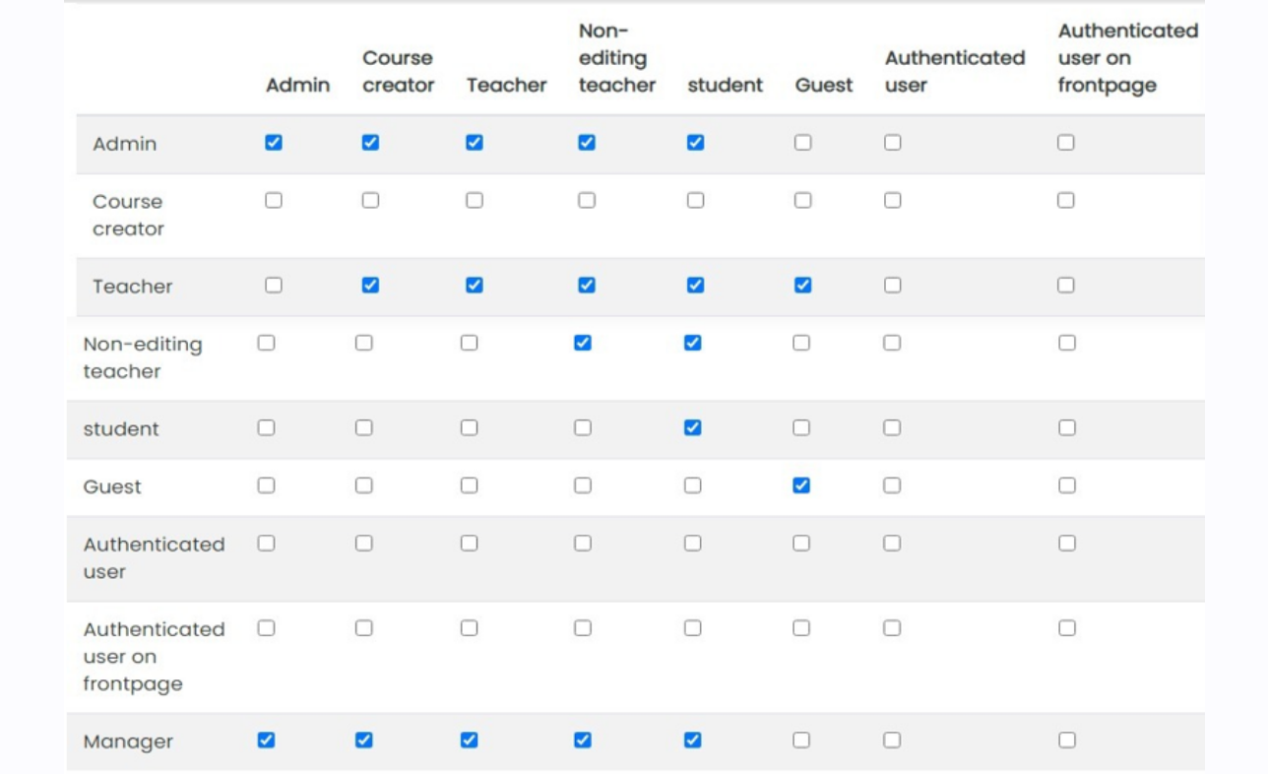Uncheck Guest row Guest checkbox
The width and height of the screenshot is (1268, 774).
click(801, 485)
